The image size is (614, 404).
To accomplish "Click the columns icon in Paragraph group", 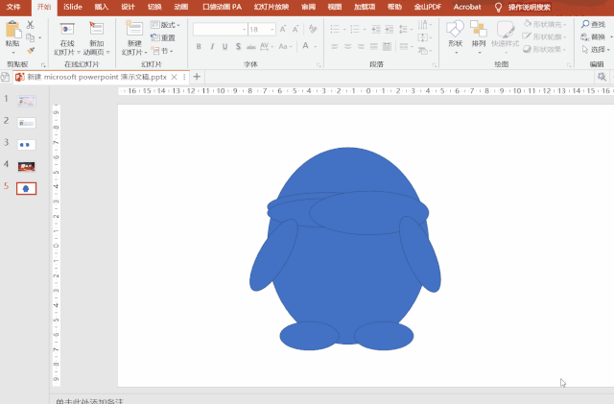I will pyautogui.click(x=406, y=47).
